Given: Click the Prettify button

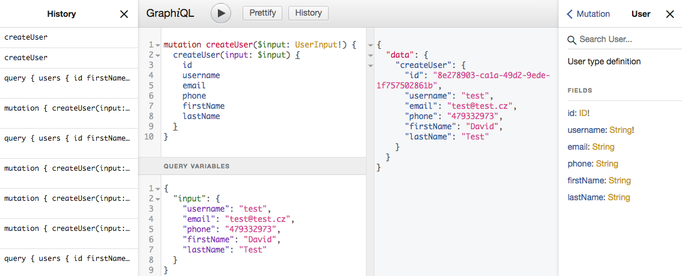Looking at the screenshot, I should [262, 13].
